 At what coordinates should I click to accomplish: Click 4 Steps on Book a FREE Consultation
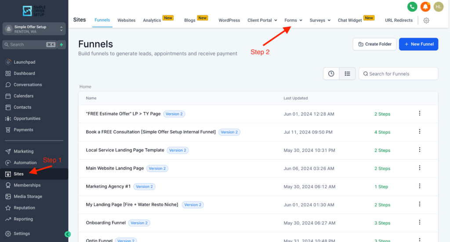pos(382,132)
